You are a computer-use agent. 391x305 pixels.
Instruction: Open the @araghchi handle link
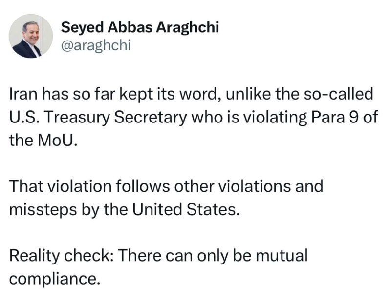[96, 45]
